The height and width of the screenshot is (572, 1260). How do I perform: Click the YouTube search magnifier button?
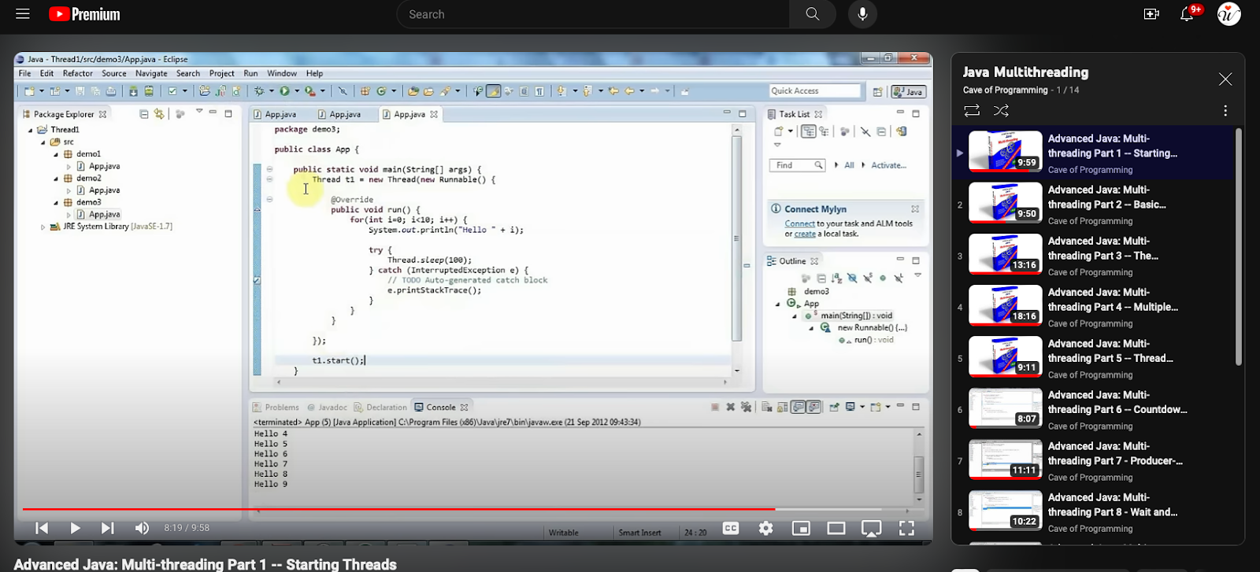click(x=813, y=14)
